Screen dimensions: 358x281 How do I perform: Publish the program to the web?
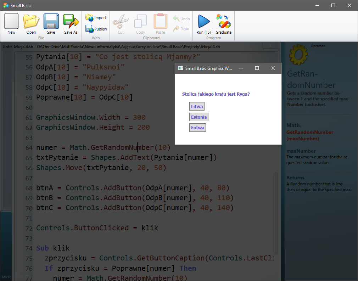coord(96,29)
